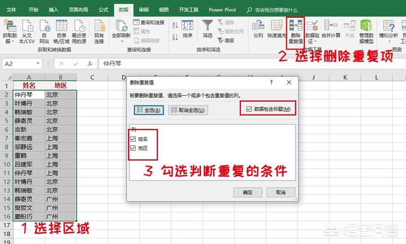Screen dimensions: 406x244
Task: Open 现有连接 (Existing Connections) icon
Action: tap(99, 25)
